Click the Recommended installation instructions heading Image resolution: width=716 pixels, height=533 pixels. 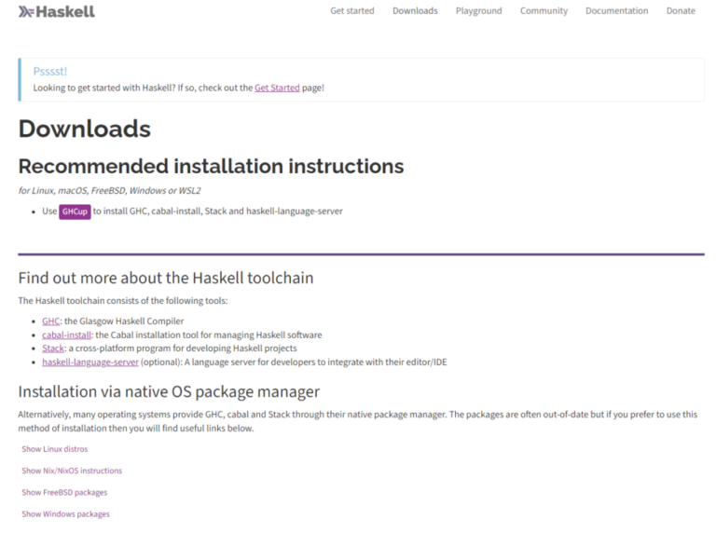[x=211, y=166]
